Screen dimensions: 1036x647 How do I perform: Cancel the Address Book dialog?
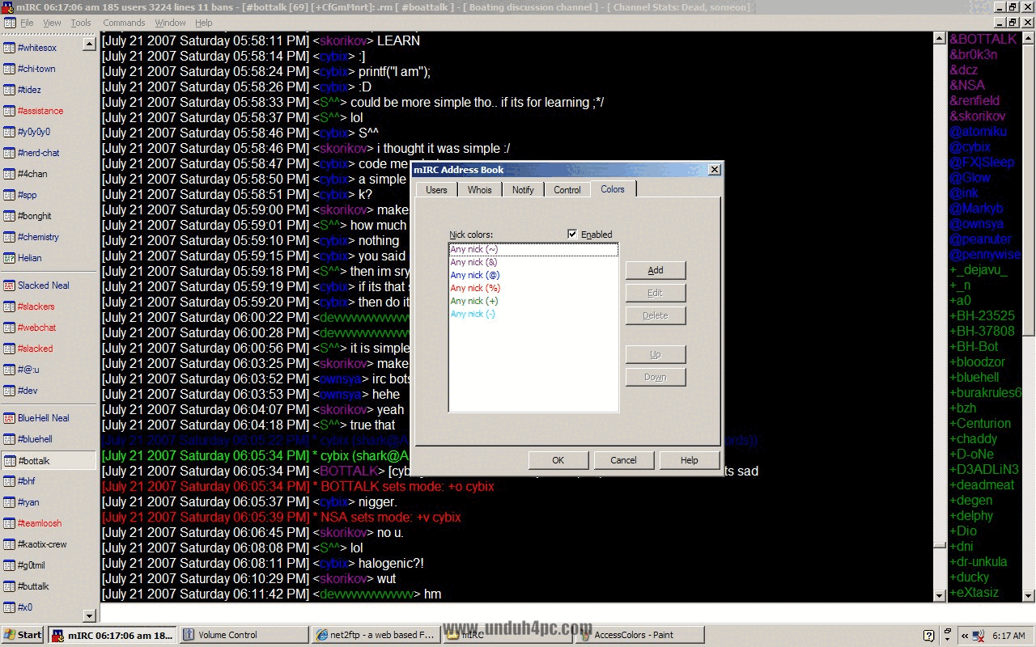pyautogui.click(x=623, y=460)
